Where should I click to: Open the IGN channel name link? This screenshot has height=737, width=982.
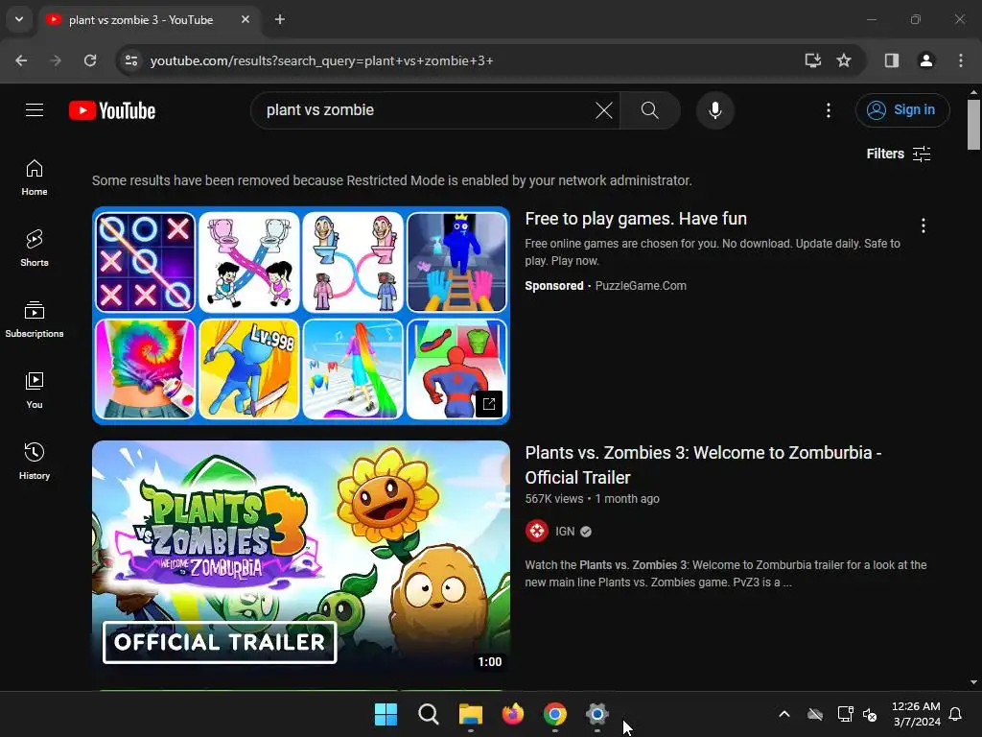point(565,532)
